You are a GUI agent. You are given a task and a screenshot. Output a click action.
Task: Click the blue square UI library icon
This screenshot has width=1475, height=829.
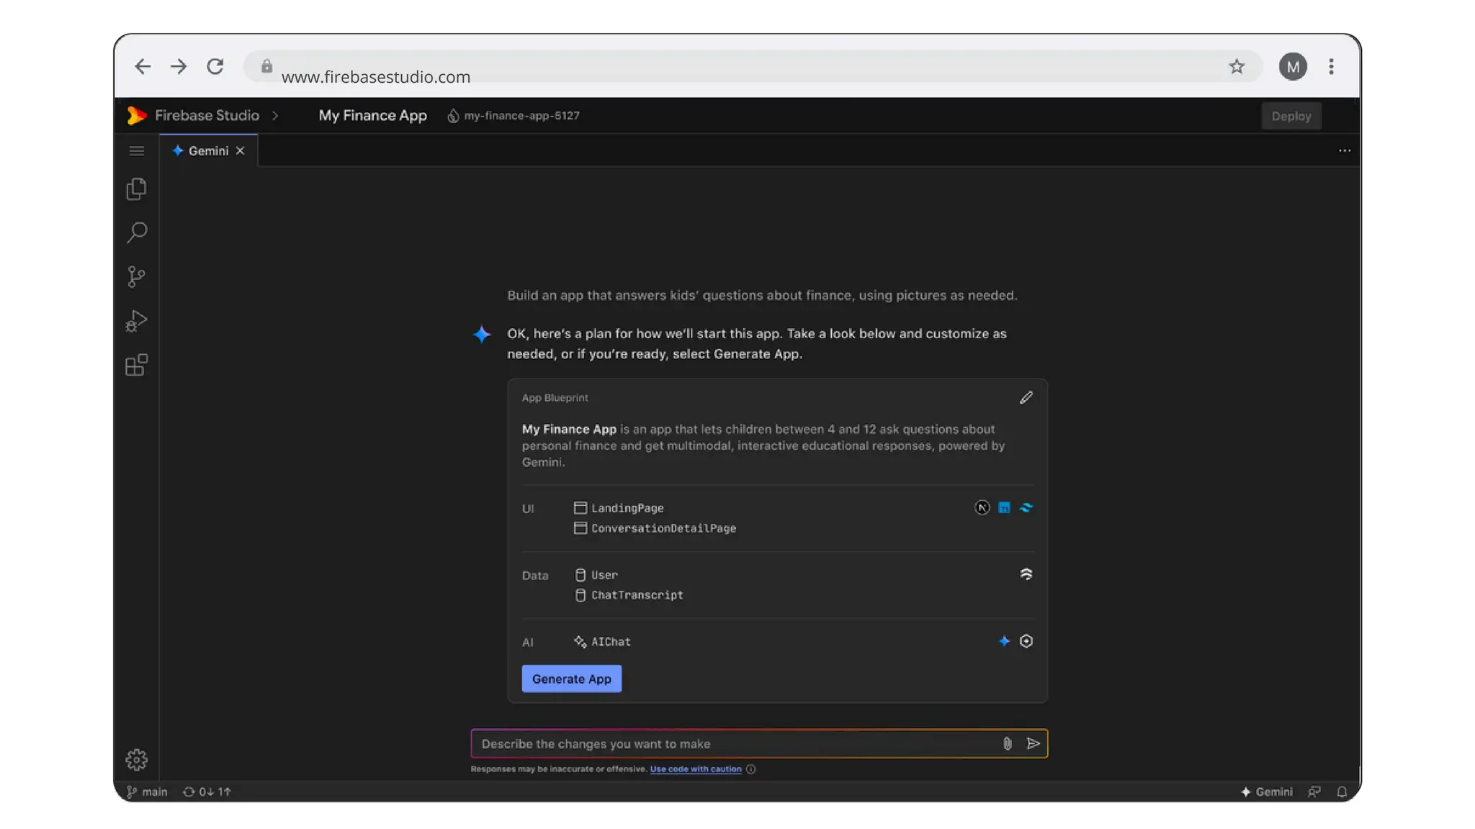[1004, 508]
